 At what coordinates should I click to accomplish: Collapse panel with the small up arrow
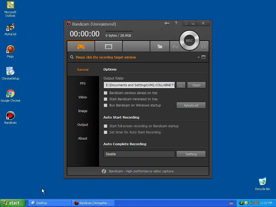pyautogui.click(x=199, y=57)
